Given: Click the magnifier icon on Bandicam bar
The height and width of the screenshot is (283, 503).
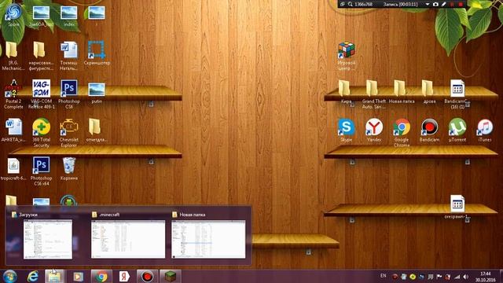Looking at the screenshot, I should (x=351, y=4).
